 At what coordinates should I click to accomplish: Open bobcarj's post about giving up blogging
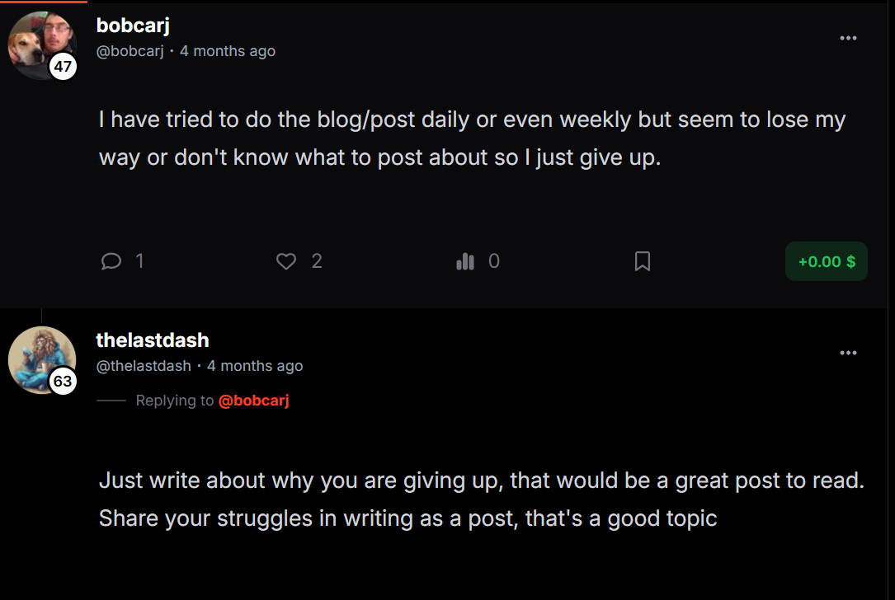pos(472,138)
